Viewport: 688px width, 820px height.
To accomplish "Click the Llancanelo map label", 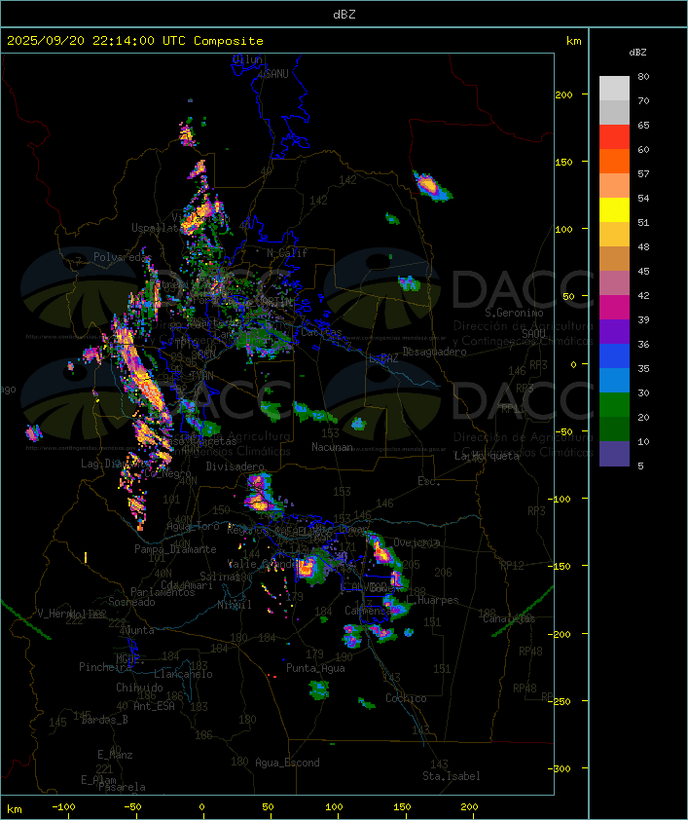I will tap(183, 674).
